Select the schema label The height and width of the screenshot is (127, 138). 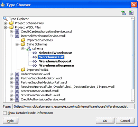click(x=38, y=49)
